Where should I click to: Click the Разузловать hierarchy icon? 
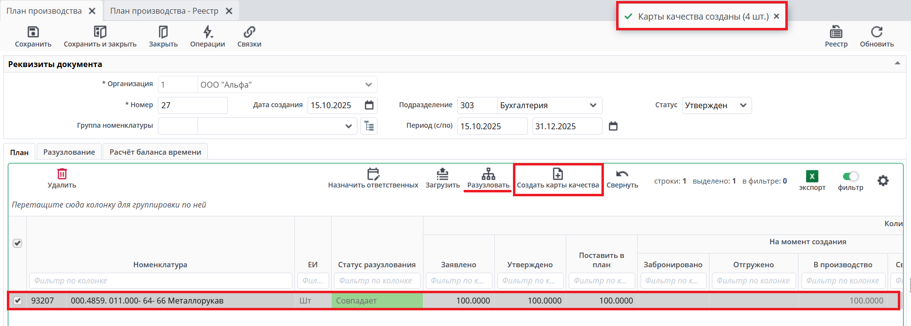(488, 174)
